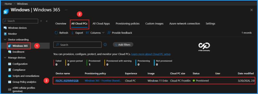Click the In grace period count
The height and width of the screenshot is (94, 258).
[x=74, y=63]
